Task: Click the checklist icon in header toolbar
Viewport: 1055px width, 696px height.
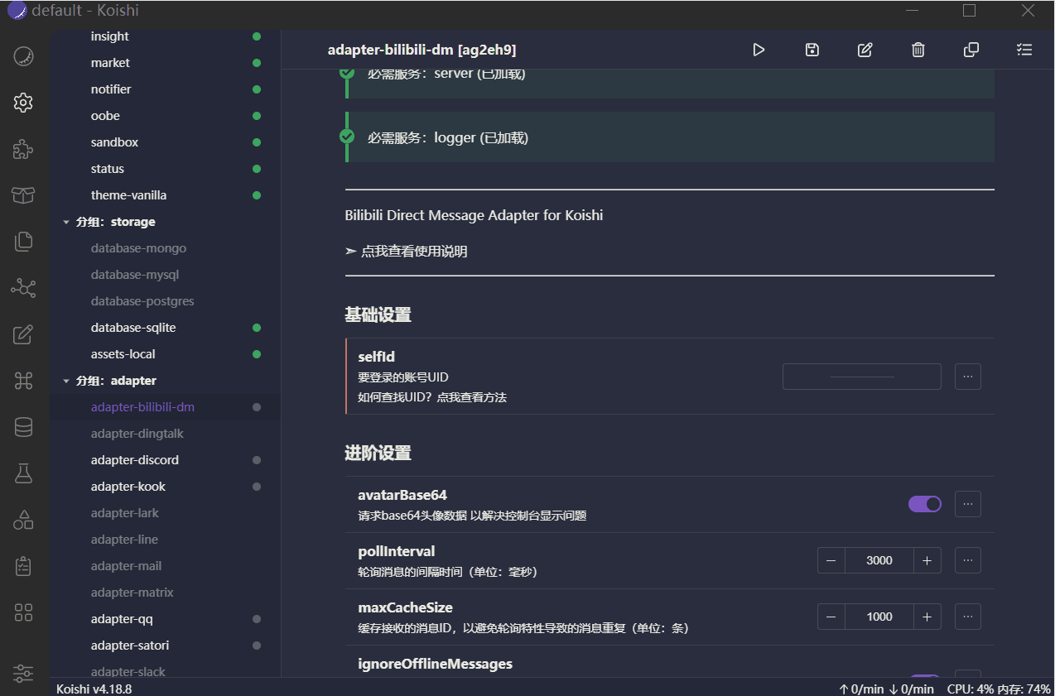Action: [x=1024, y=50]
